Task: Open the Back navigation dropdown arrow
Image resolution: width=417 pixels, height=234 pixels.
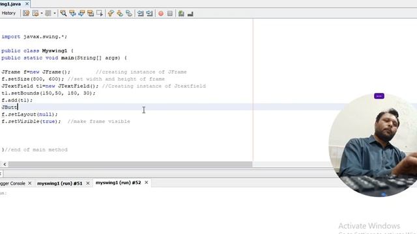Action: tap(42, 13)
